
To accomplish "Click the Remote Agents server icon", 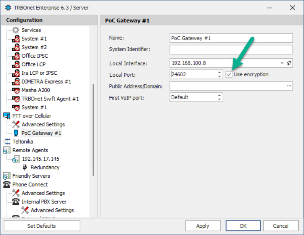I will click(x=7, y=150).
